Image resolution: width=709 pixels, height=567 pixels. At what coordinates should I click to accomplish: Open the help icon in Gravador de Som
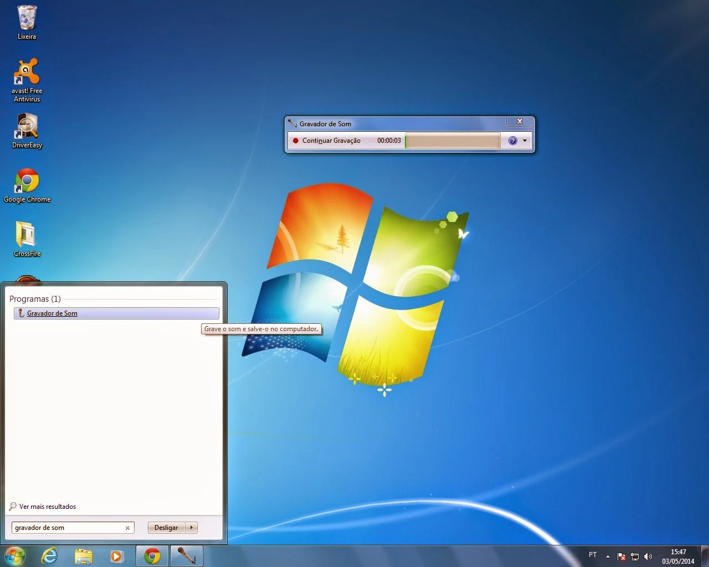[513, 141]
